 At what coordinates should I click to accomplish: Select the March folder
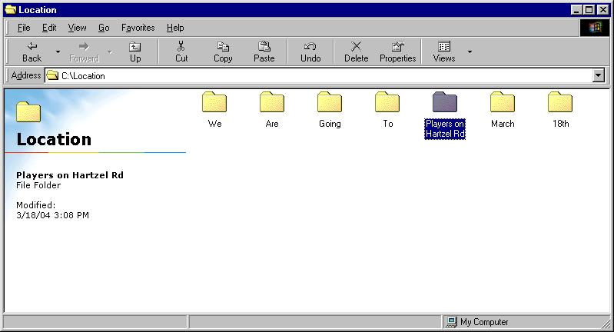point(503,103)
